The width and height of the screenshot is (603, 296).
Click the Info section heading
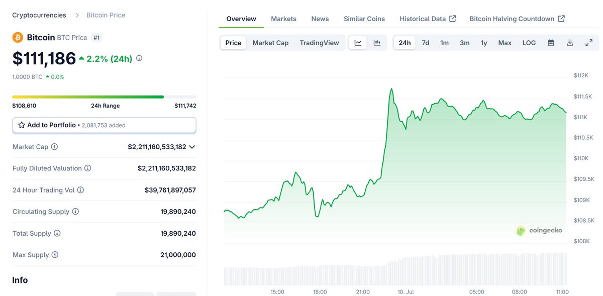click(20, 280)
